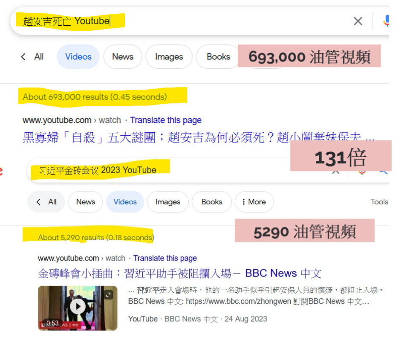Open 金磚峰會小插曲 BBC News result
The width and height of the screenshot is (404, 349).
click(x=179, y=273)
